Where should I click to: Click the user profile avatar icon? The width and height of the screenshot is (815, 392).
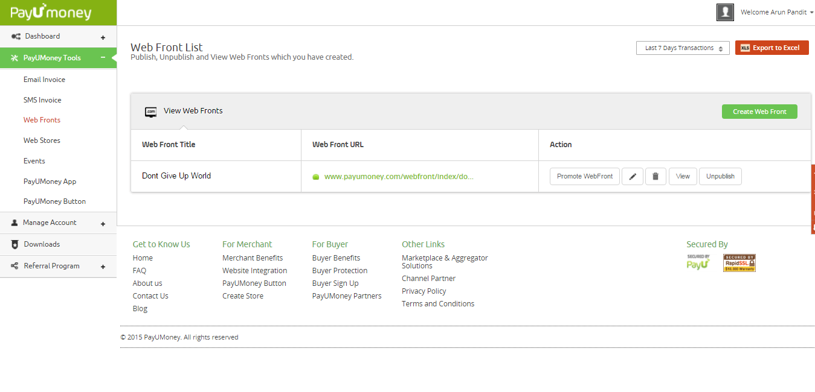click(725, 12)
